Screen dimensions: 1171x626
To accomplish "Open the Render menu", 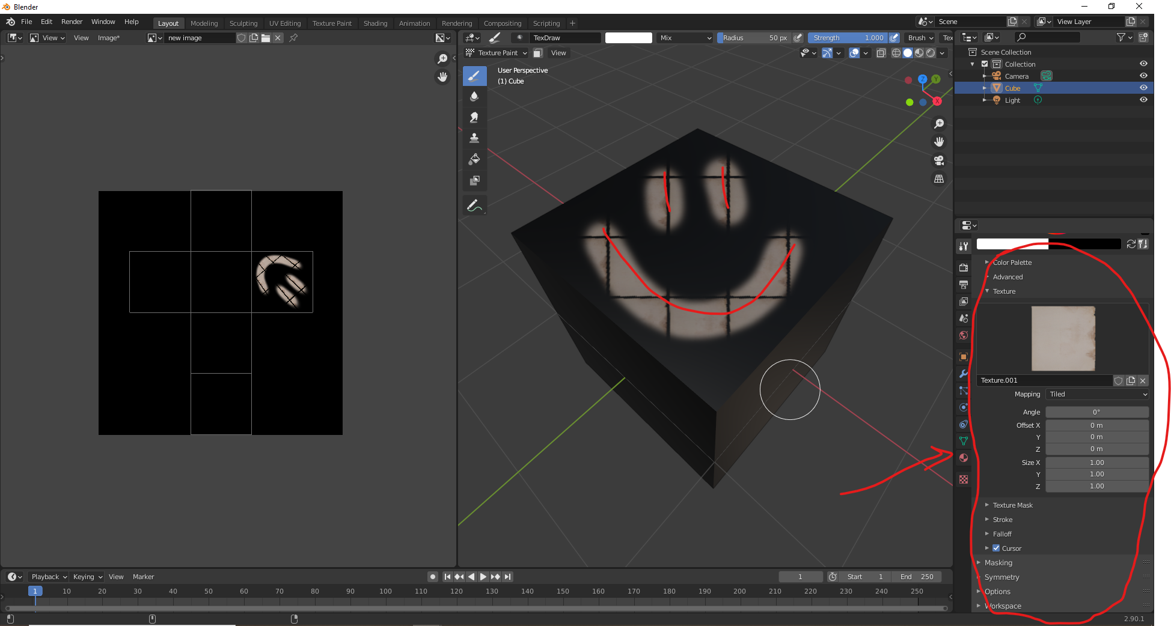I will click(x=72, y=22).
